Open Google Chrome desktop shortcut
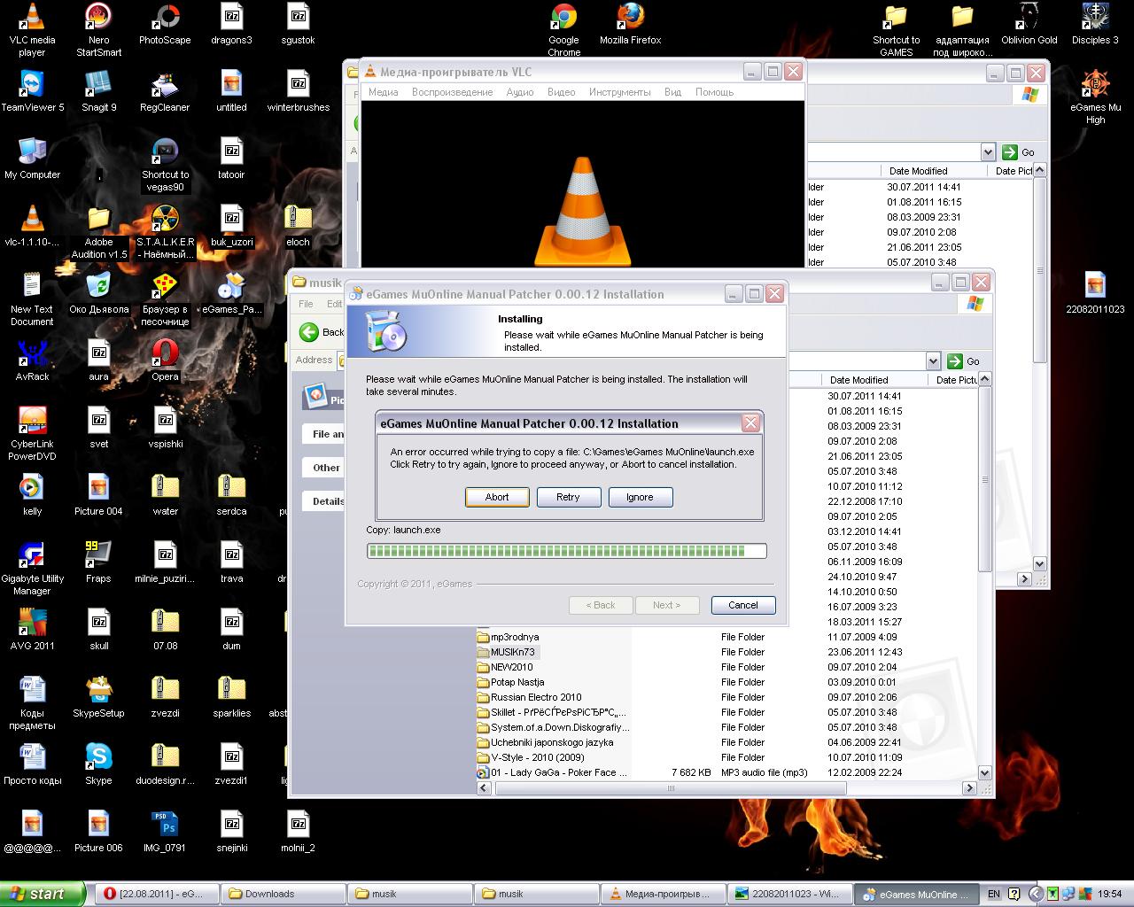 pyautogui.click(x=563, y=29)
